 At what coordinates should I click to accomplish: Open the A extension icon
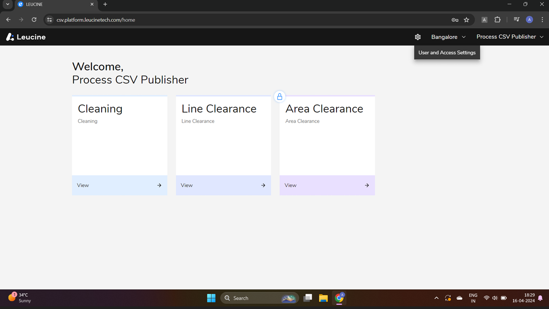tap(484, 20)
